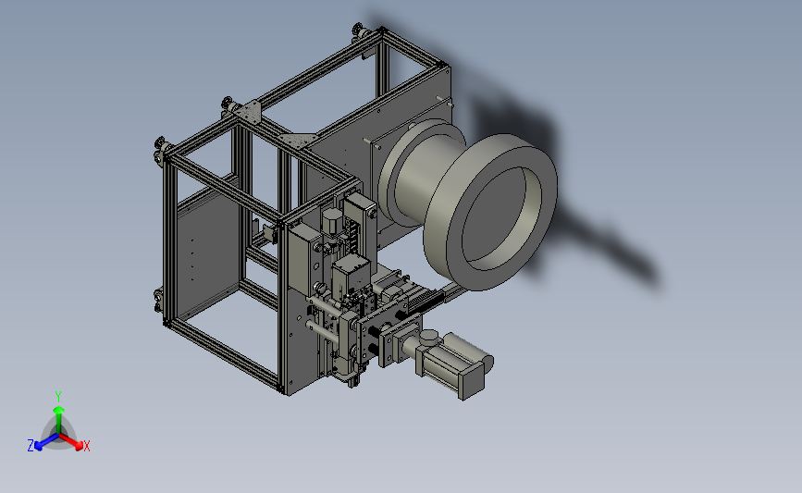This screenshot has height=493, width=802.
Task: Select the servo motor at the model's lower right
Action: click(455, 365)
